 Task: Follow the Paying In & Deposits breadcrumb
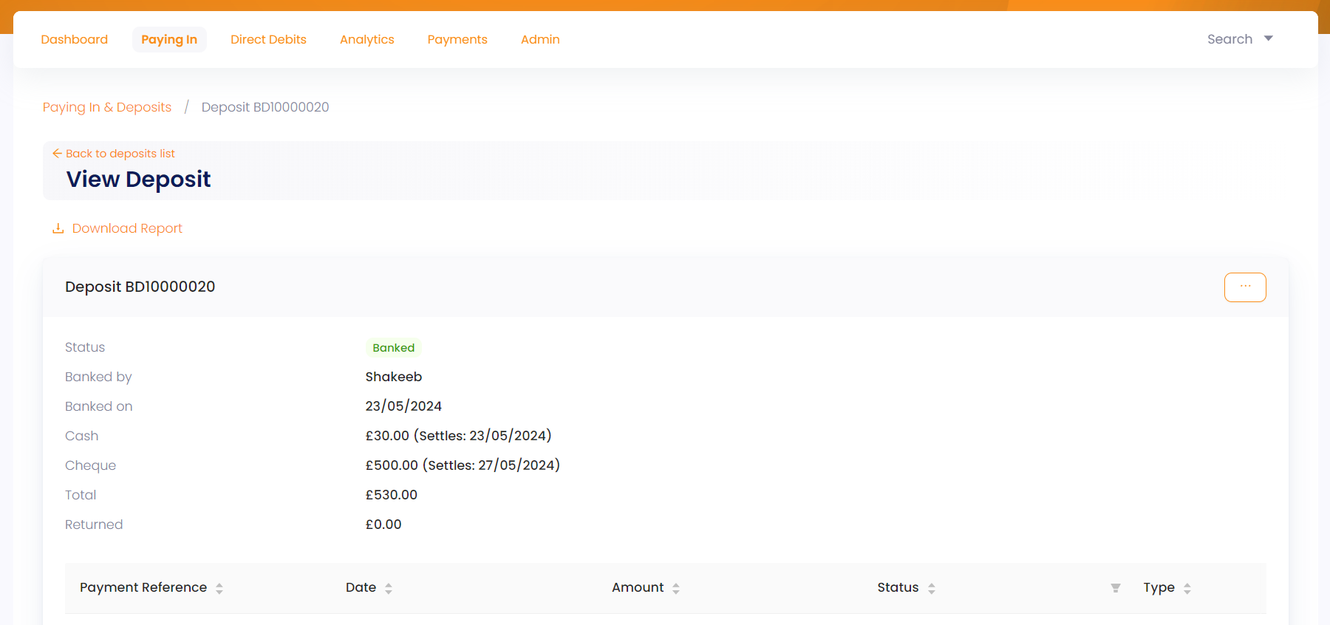point(107,107)
